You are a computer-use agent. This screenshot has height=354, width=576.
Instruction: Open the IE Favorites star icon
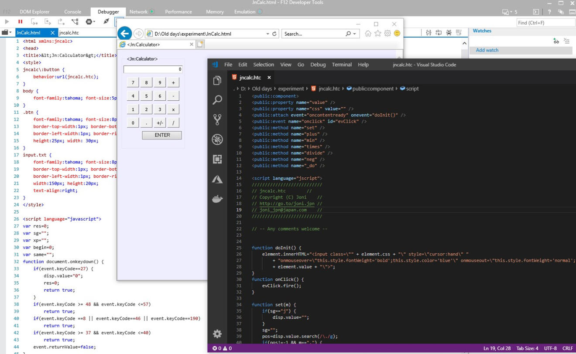pos(378,34)
